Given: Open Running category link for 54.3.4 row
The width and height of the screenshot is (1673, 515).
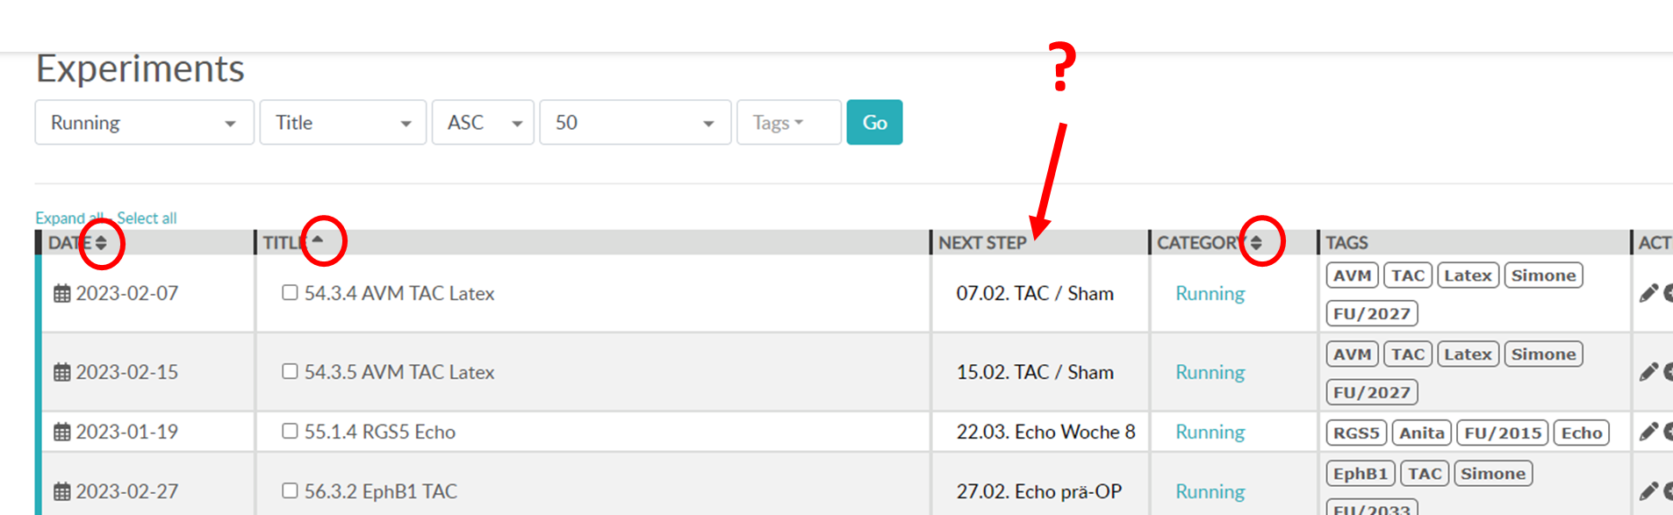Looking at the screenshot, I should 1210,294.
